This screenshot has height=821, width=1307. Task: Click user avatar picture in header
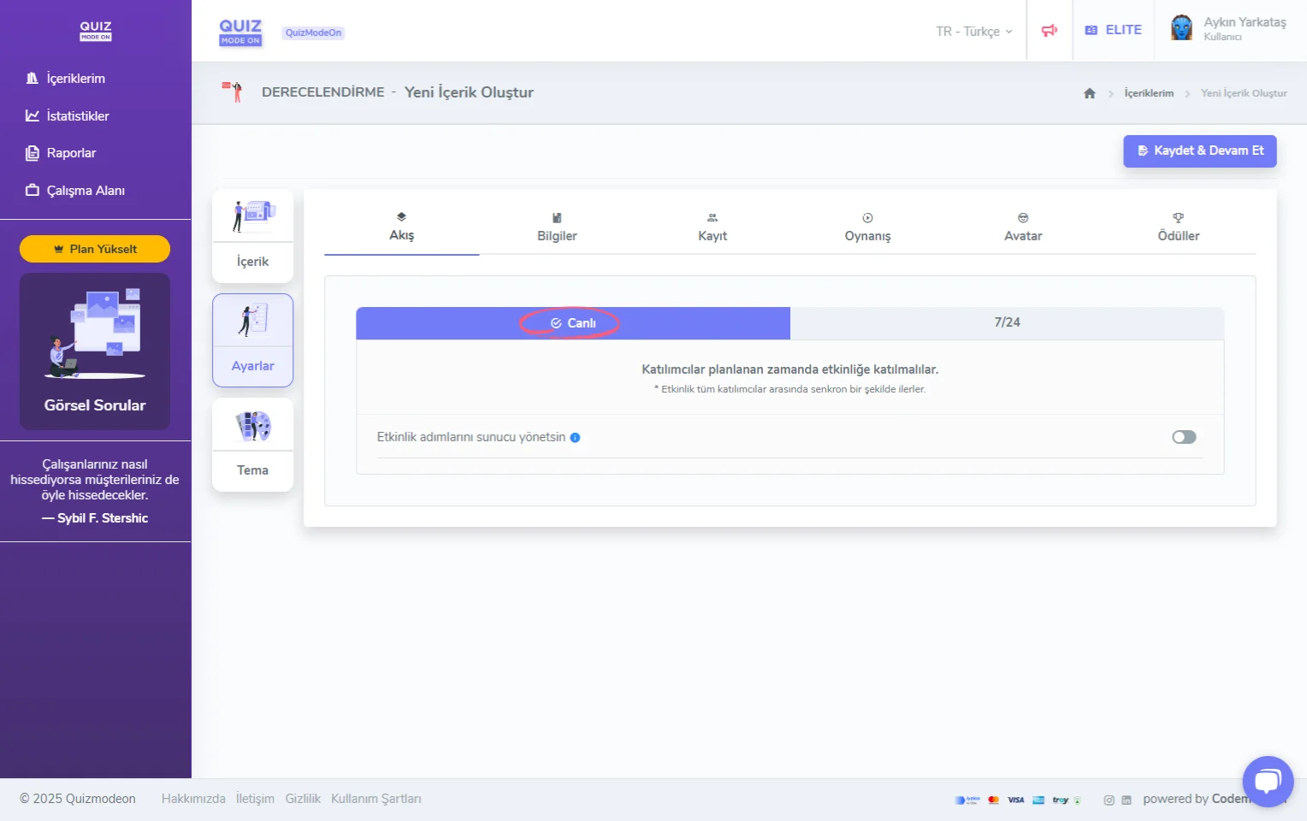[x=1181, y=28]
